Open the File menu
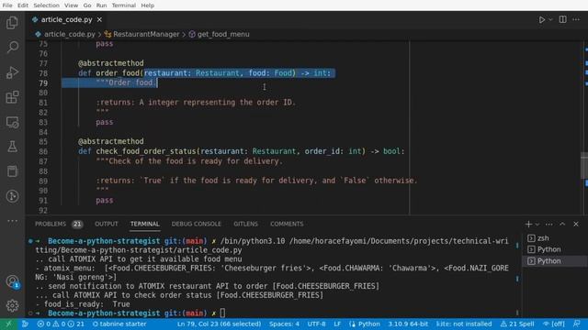Viewport: 588px width, 330px height. [x=7, y=5]
